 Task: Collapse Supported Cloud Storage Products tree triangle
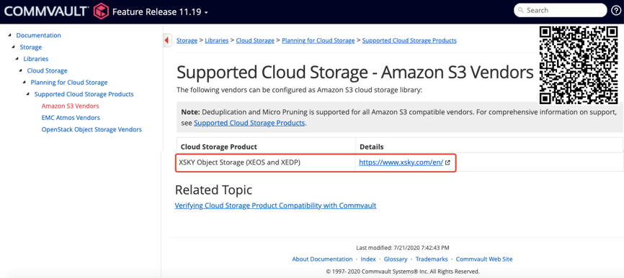pyautogui.click(x=28, y=94)
